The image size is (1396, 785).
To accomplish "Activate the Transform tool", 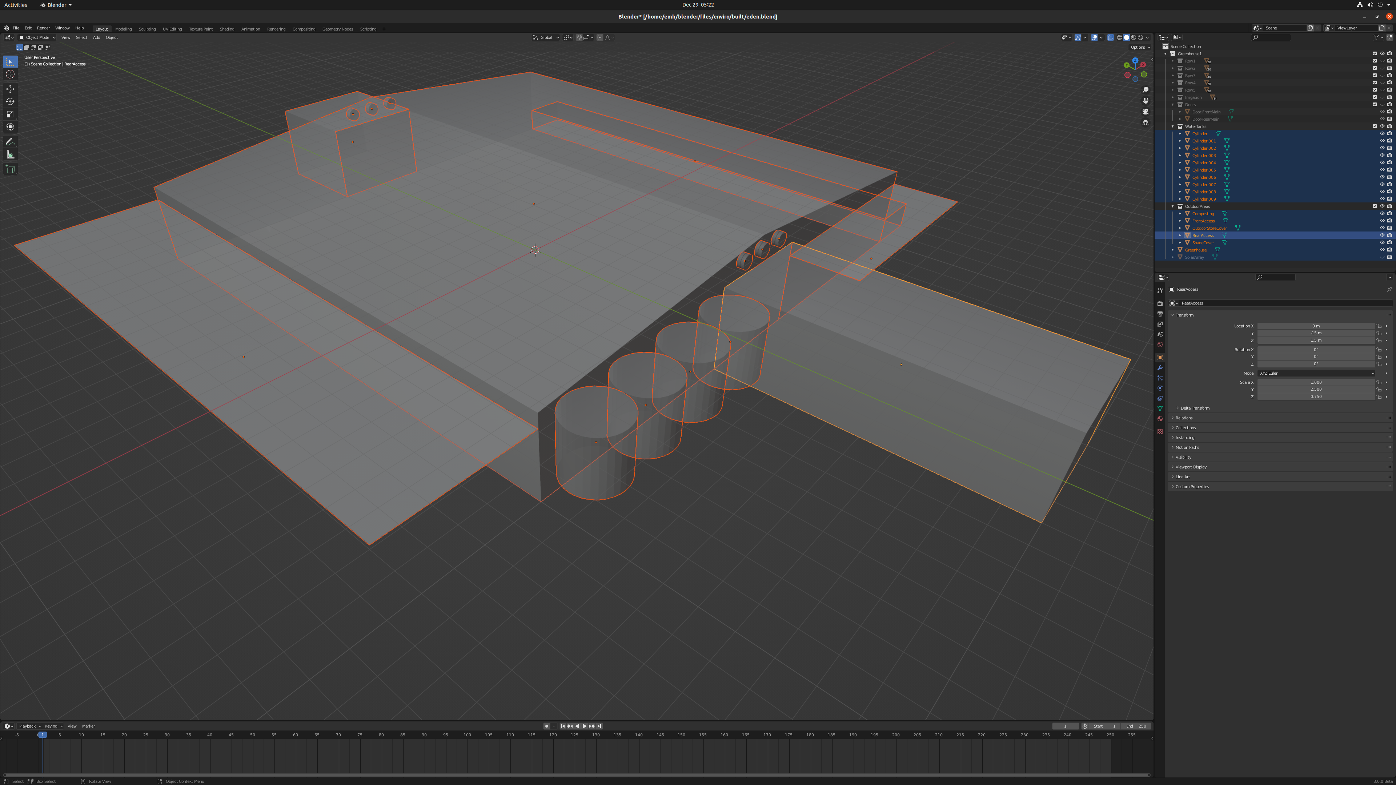I will pos(10,127).
